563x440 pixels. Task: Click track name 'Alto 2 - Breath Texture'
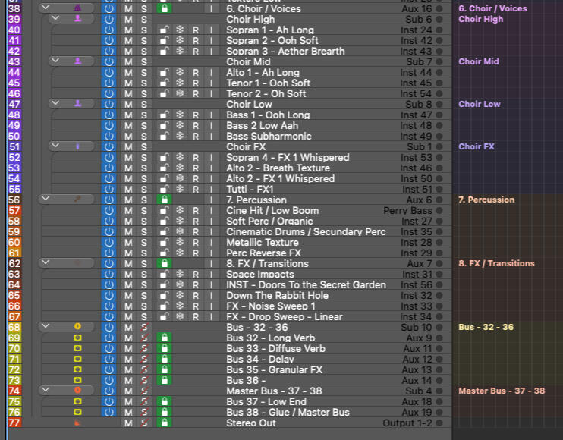coord(278,168)
